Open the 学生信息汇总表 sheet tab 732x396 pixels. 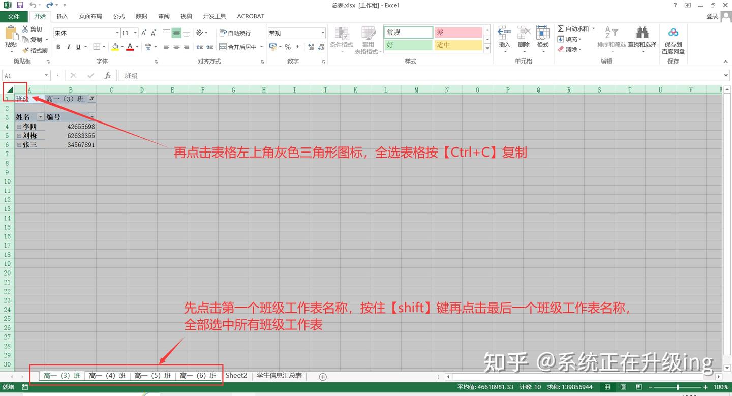(280, 376)
